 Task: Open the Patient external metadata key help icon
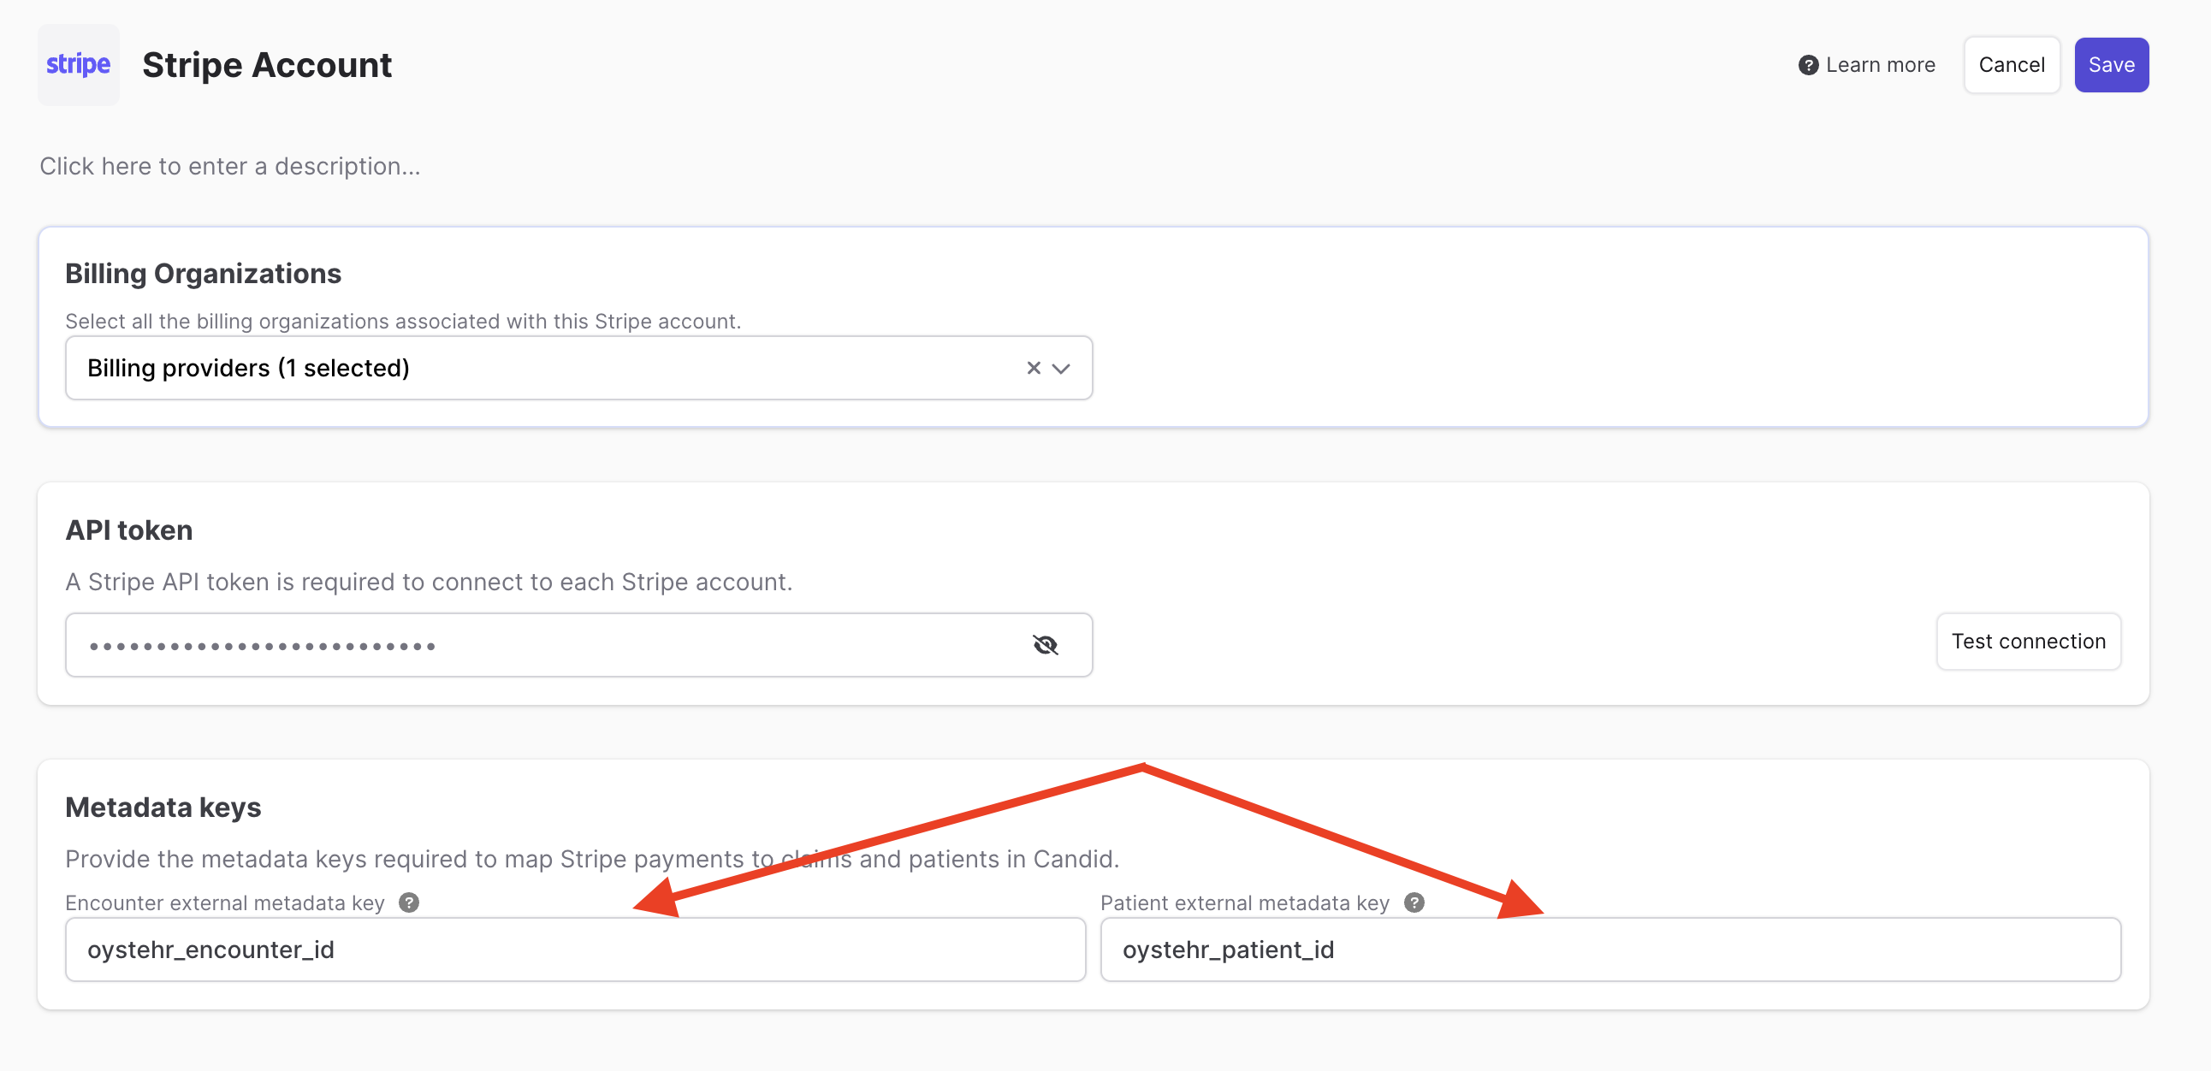[1415, 902]
